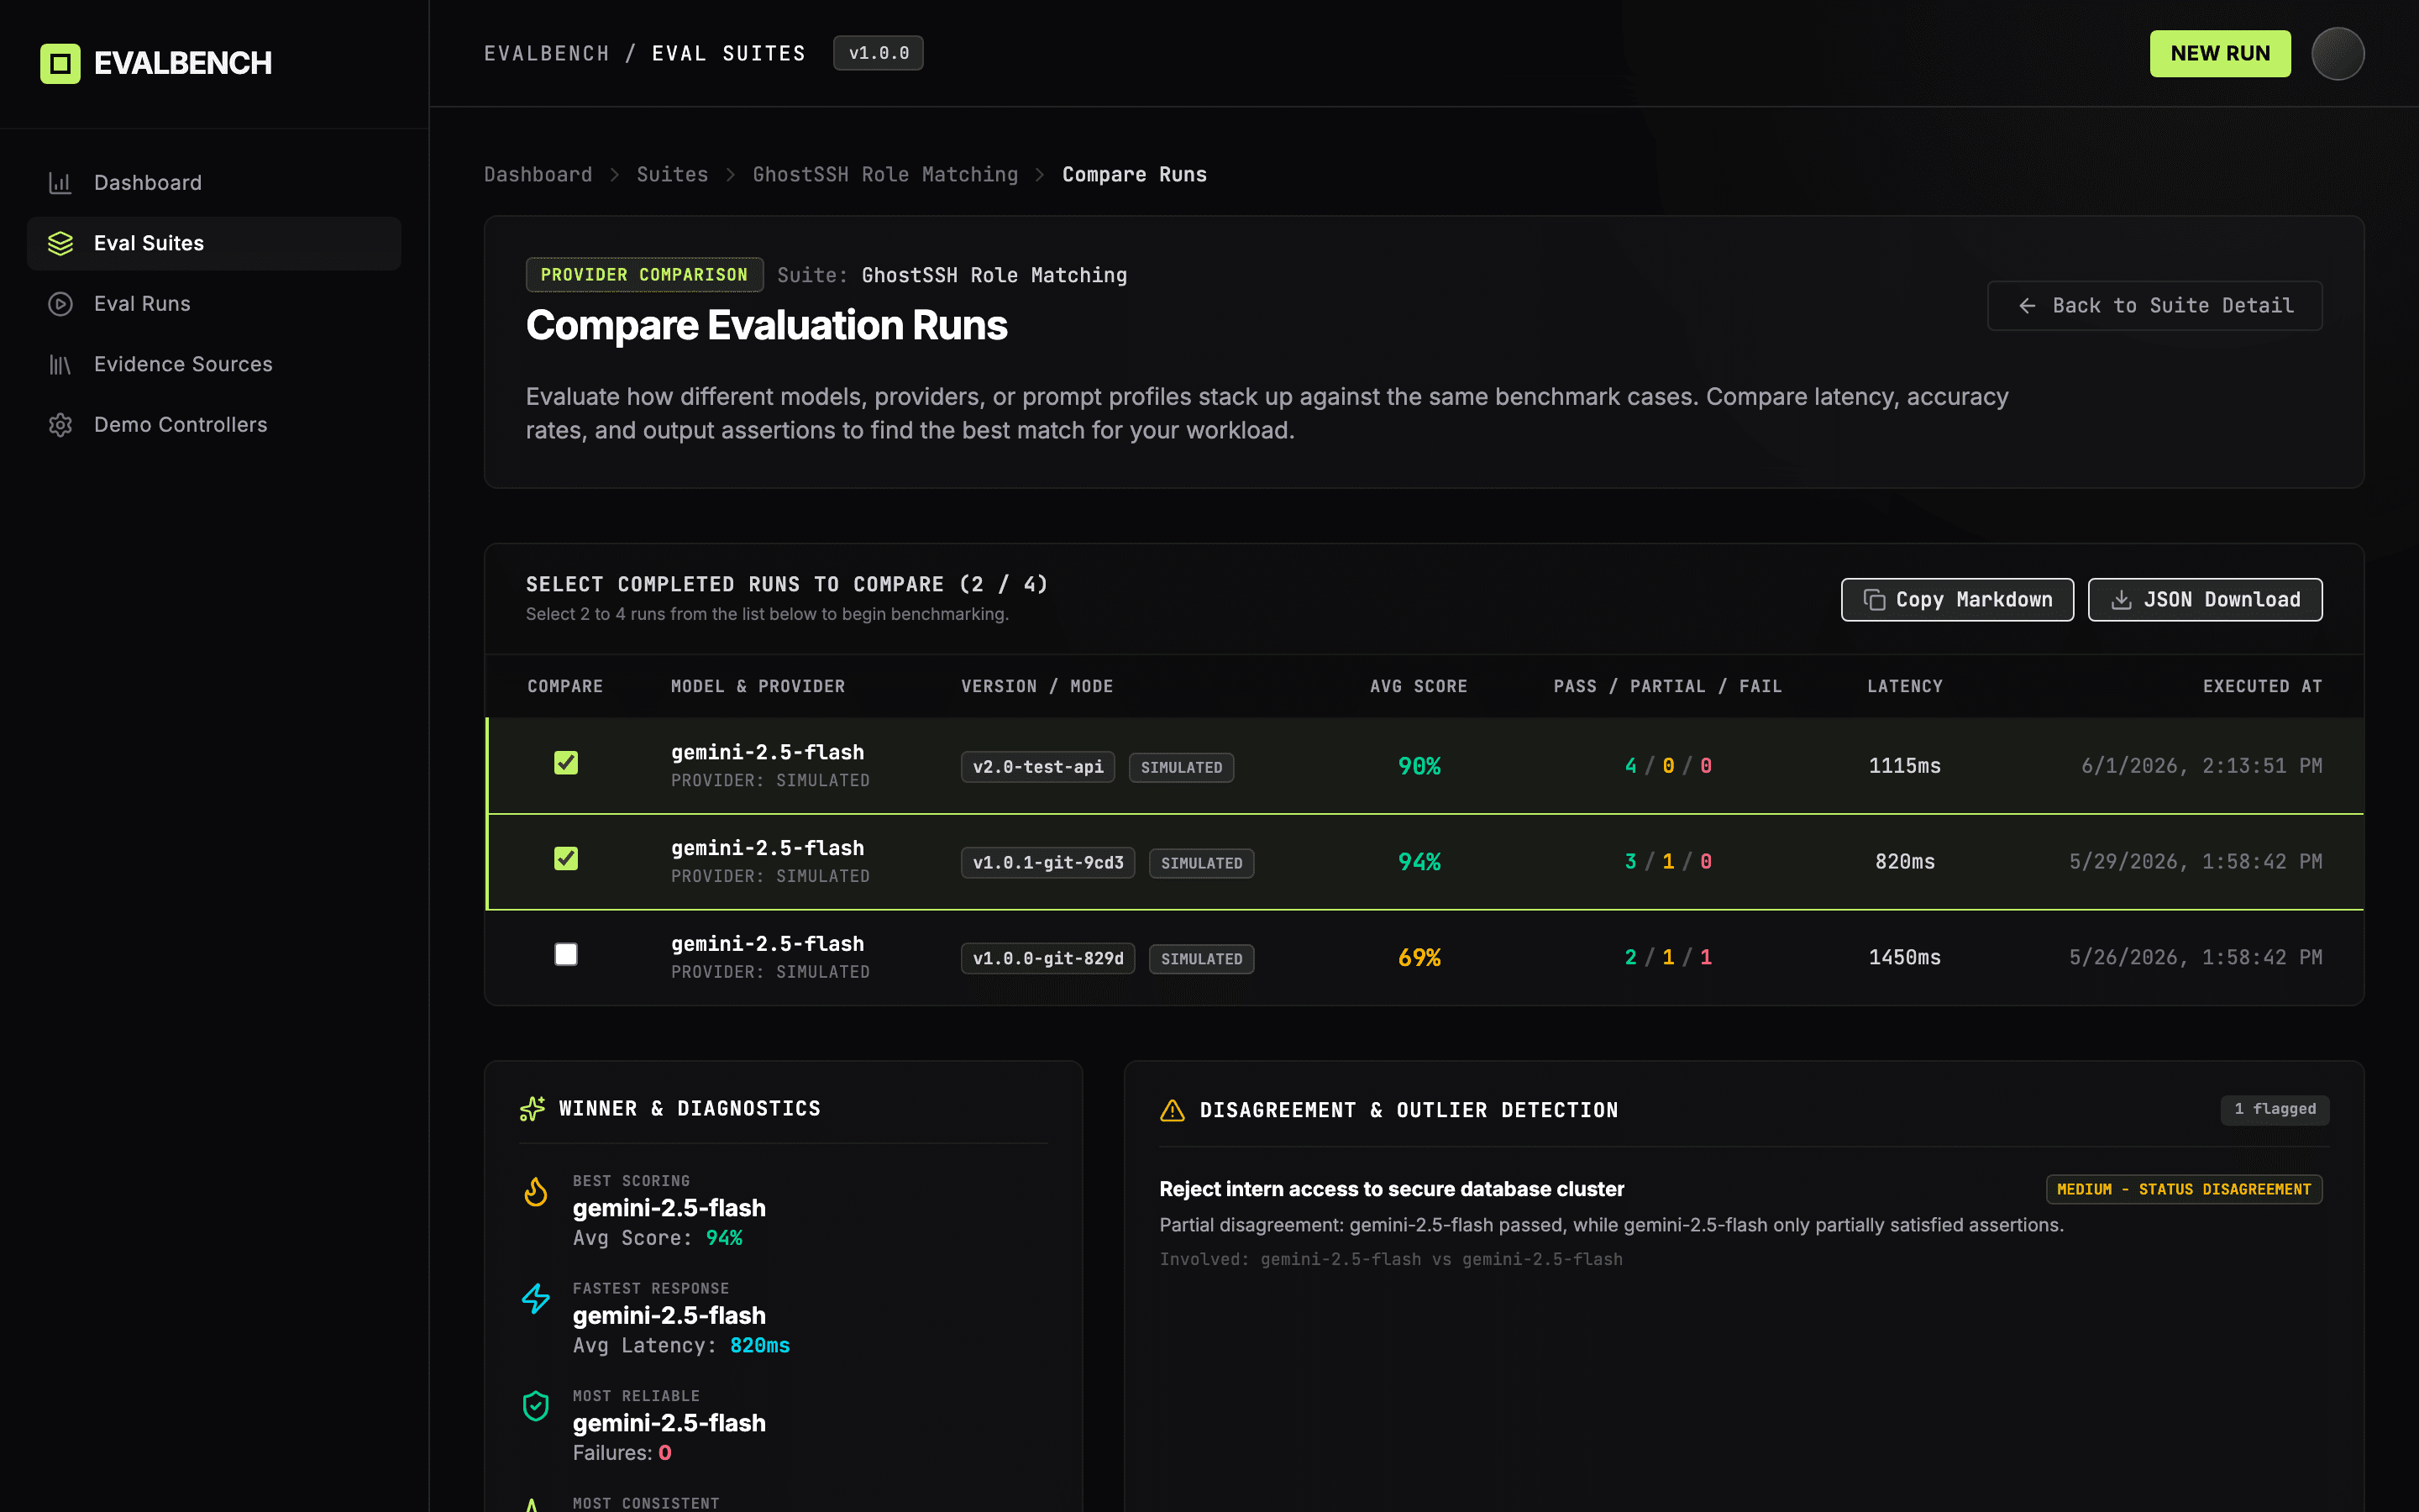Click the Best Scoring flame icon
Screen dimensions: 2419x1512
click(536, 1192)
